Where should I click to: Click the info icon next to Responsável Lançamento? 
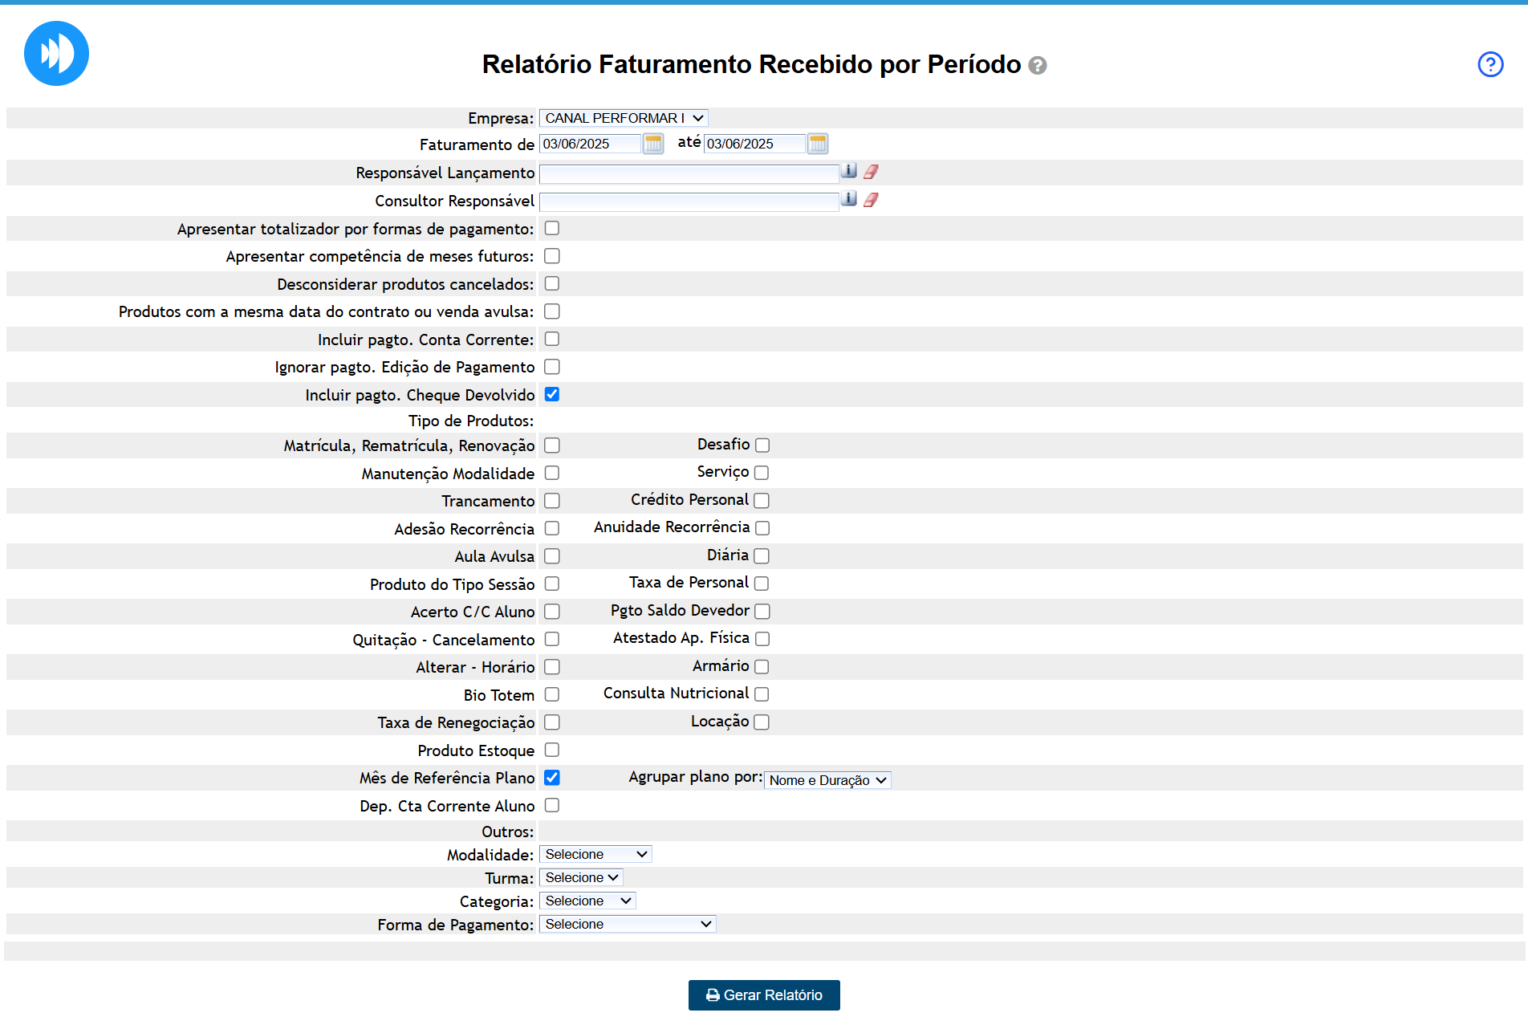pos(849,171)
